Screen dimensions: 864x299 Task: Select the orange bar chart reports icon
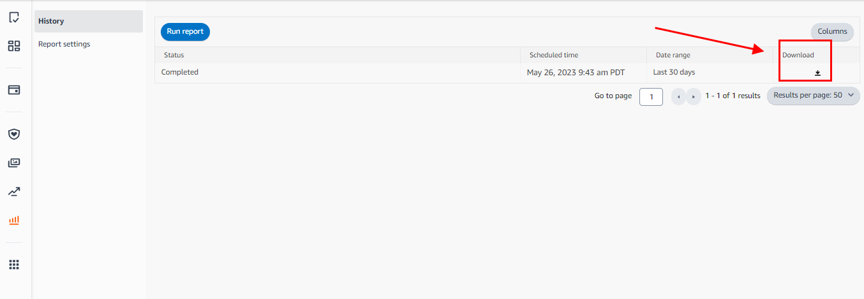tap(14, 220)
